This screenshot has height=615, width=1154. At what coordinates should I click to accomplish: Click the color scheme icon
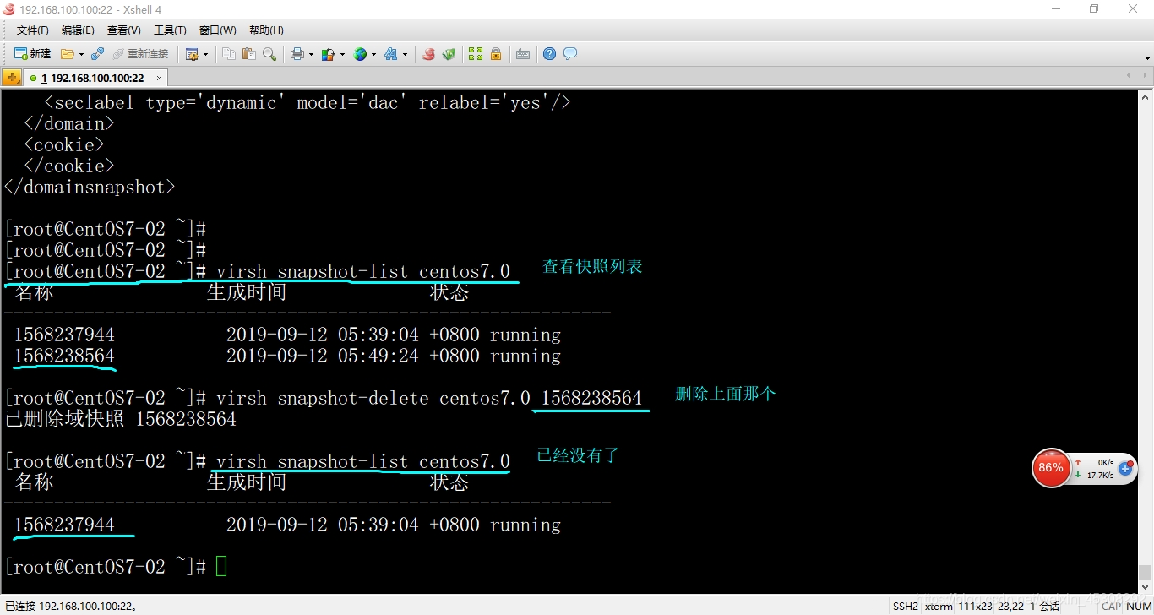point(329,54)
